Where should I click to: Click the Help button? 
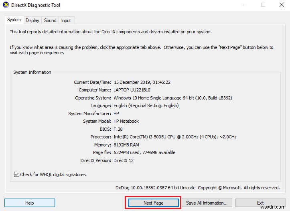pyautogui.click(x=30, y=203)
